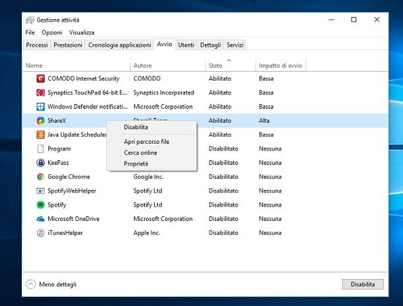Click the green Spotify icon
This screenshot has width=403, height=306.
tap(40, 204)
